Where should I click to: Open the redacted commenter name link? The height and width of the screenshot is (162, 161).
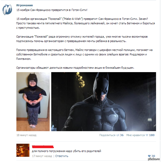(x=43, y=147)
